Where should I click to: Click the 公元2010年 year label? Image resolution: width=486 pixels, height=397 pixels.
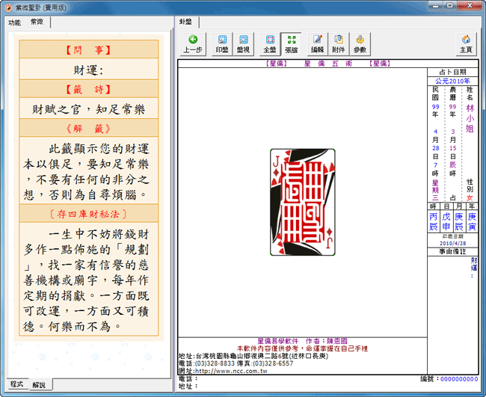pyautogui.click(x=452, y=81)
